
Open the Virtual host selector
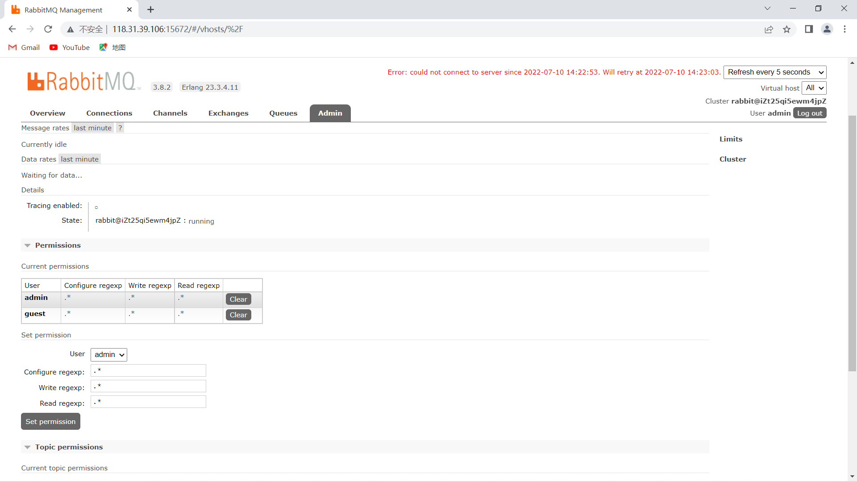tap(814, 88)
